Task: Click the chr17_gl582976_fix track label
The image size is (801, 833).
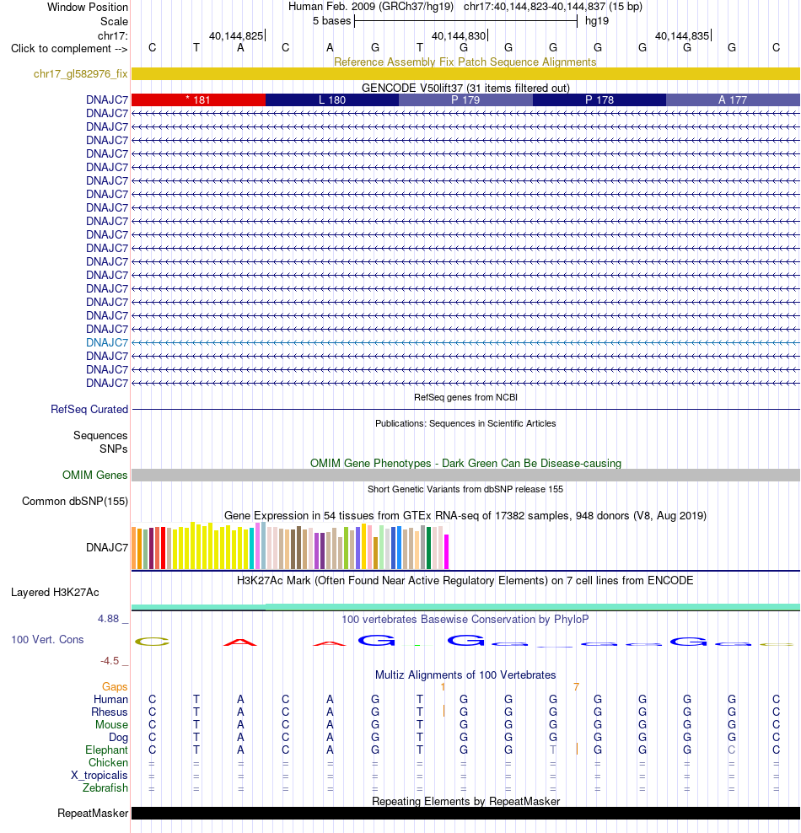Action: 80,74
